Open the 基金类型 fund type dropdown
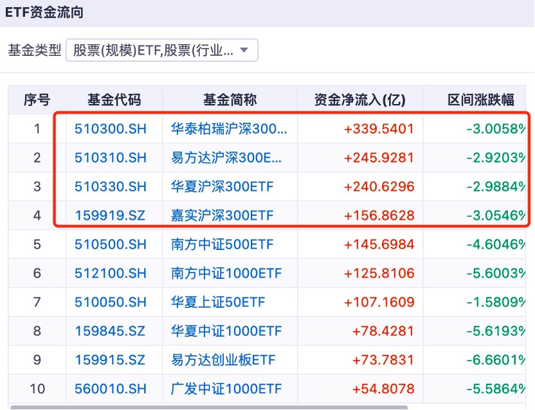The image size is (535, 410). pos(162,50)
